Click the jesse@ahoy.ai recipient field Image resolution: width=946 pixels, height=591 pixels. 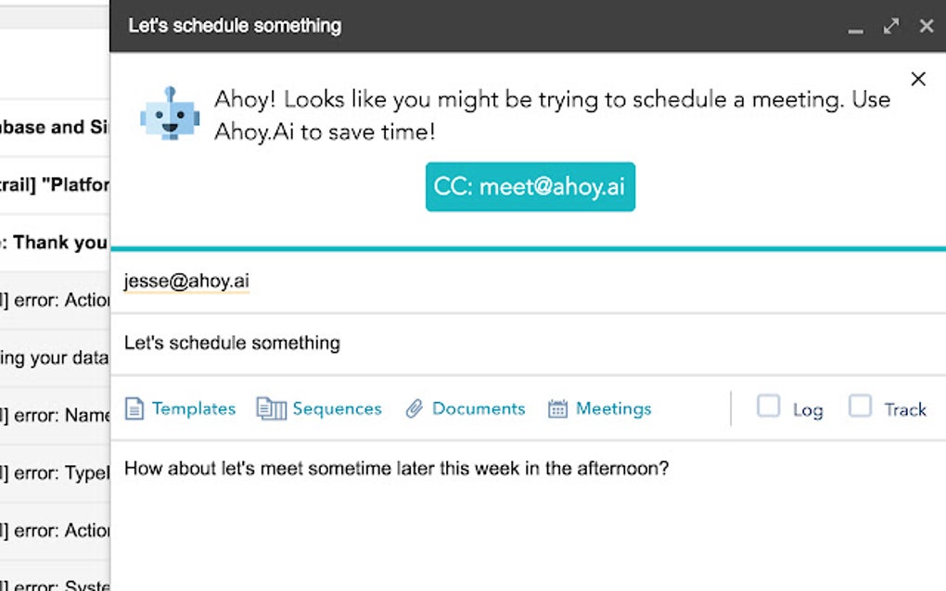(x=186, y=282)
